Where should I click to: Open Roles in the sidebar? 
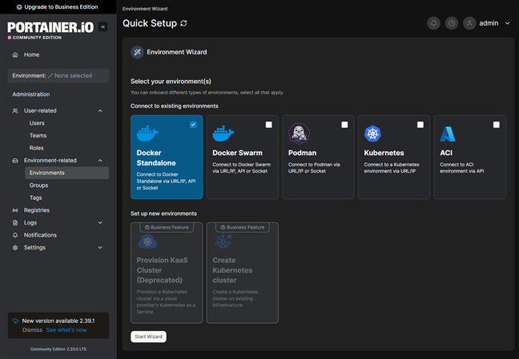[36, 148]
